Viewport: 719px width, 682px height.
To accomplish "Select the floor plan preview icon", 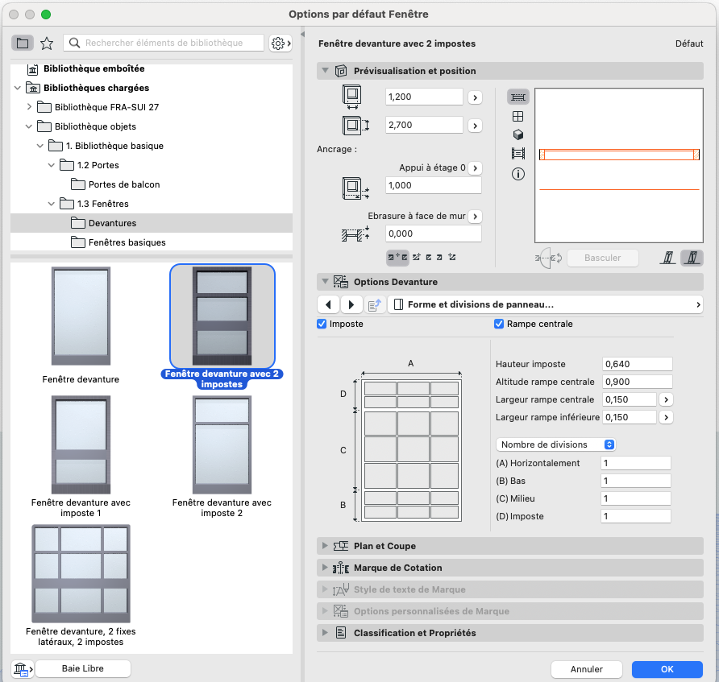I will (517, 97).
